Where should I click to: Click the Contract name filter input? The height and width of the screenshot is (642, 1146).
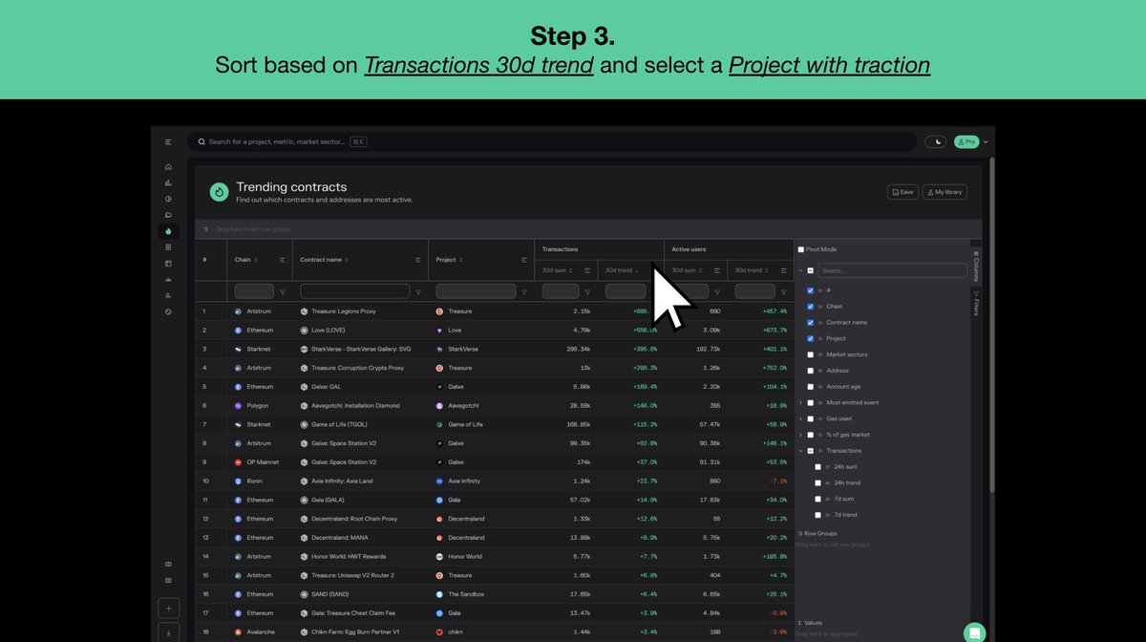(354, 291)
